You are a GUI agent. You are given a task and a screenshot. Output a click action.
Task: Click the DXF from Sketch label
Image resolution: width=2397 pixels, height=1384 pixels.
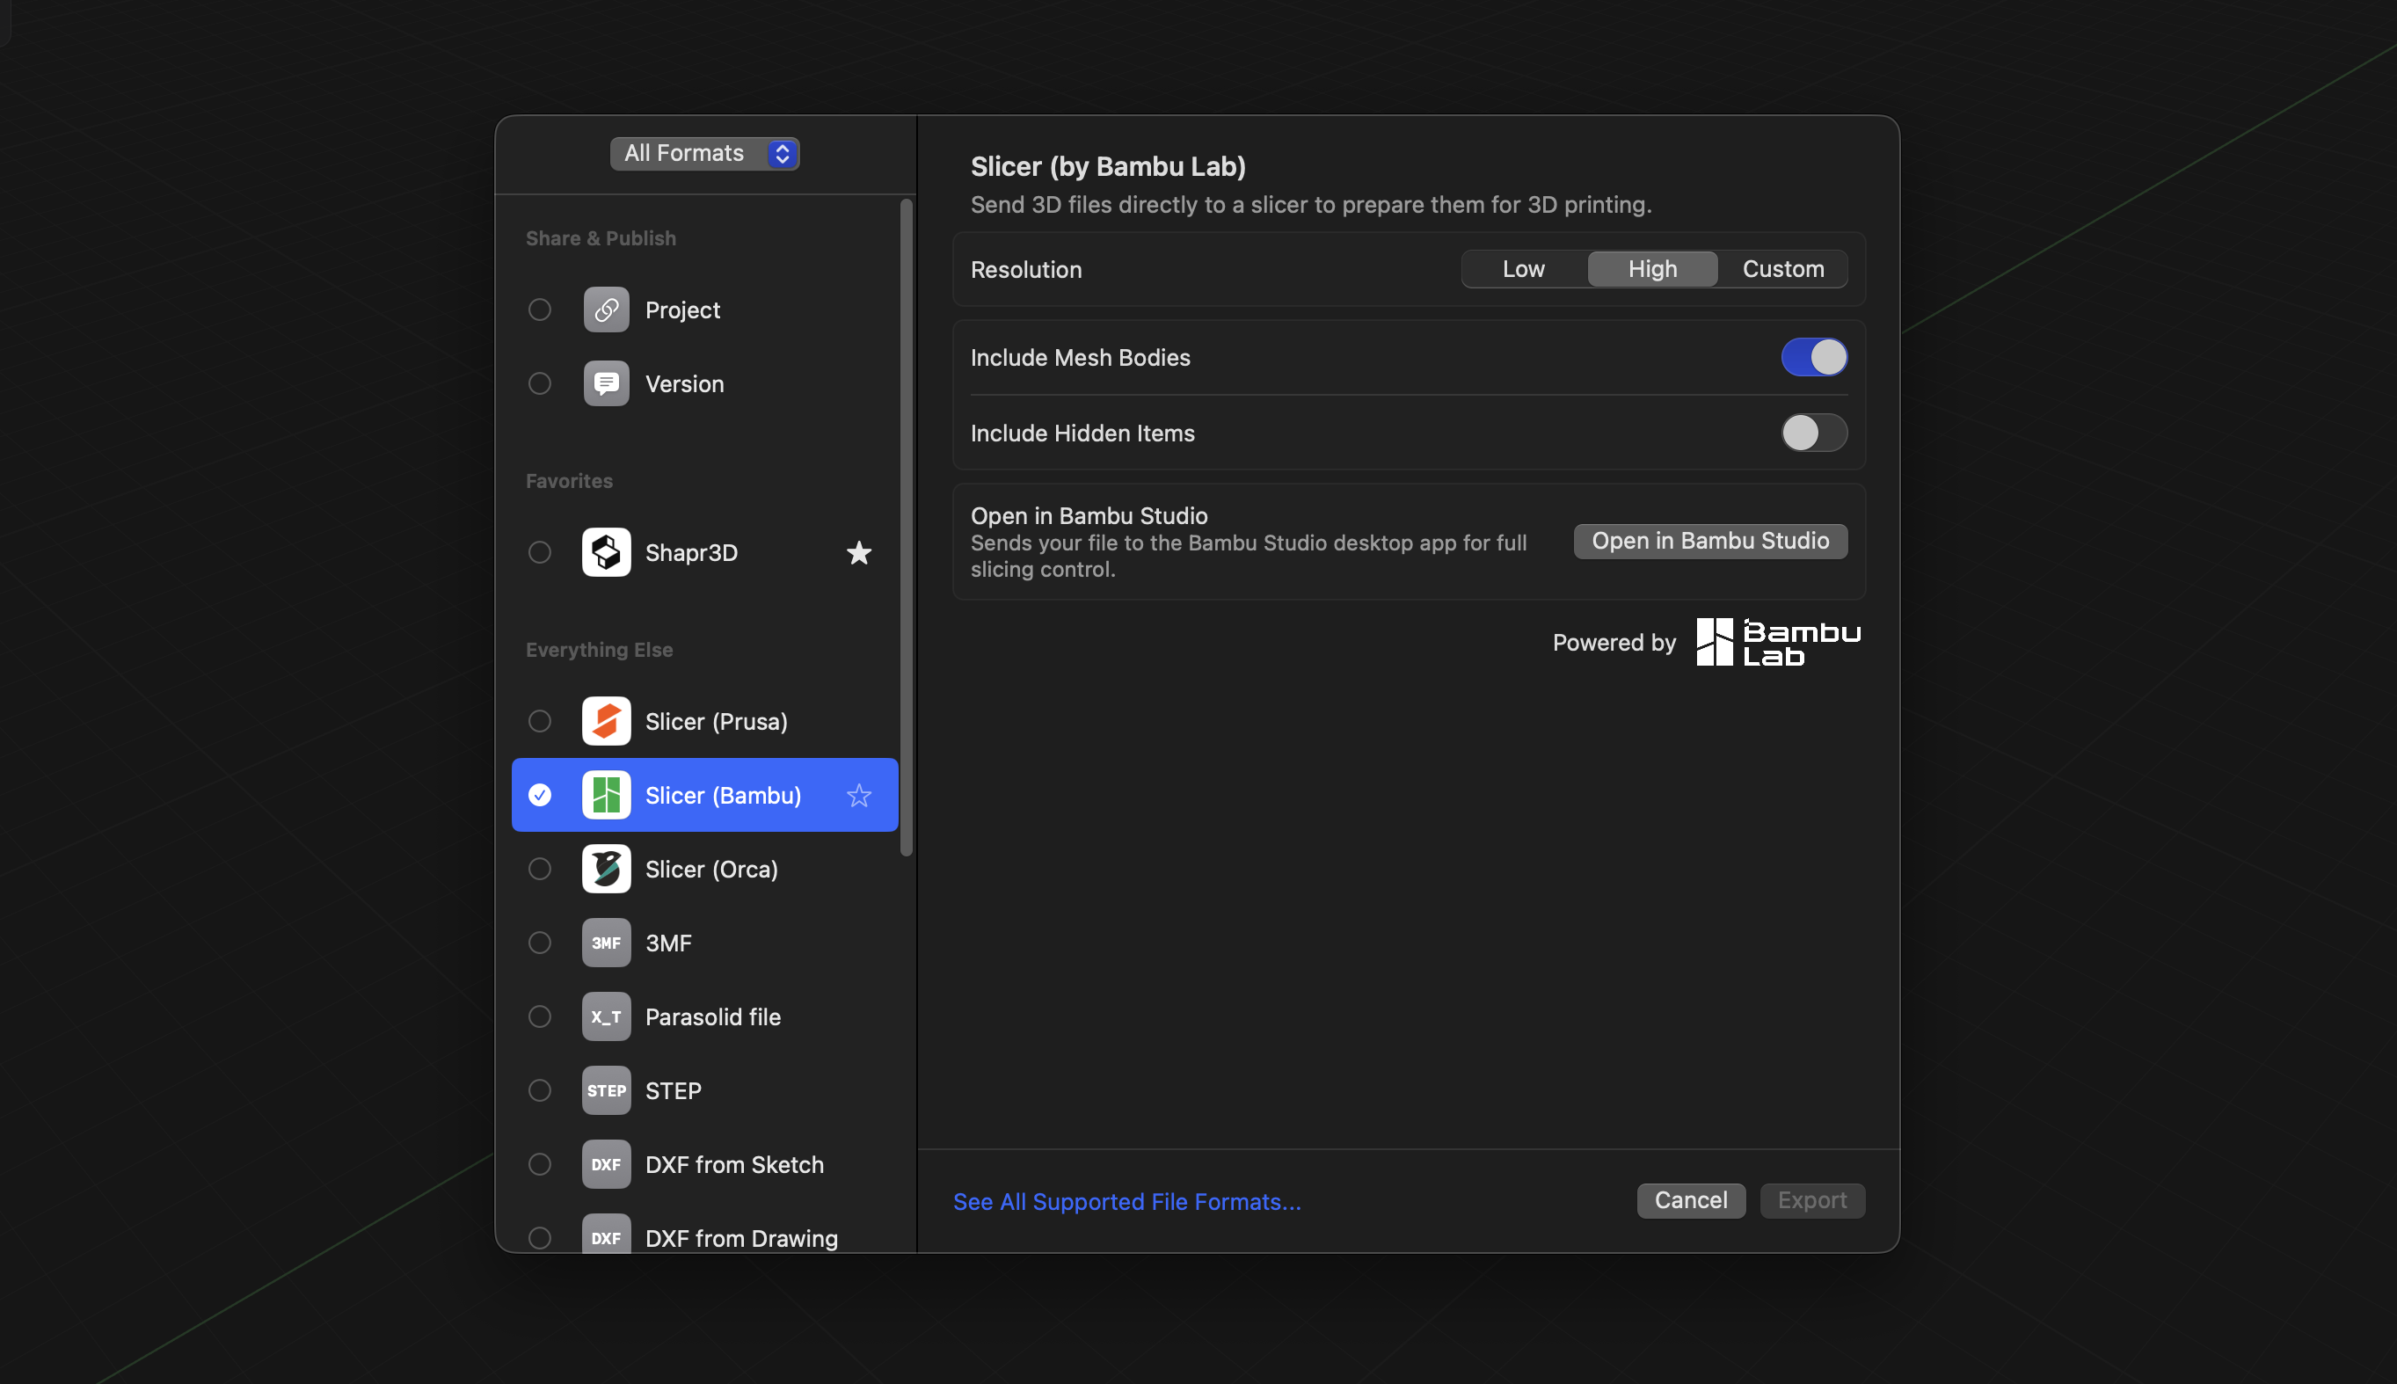click(733, 1164)
